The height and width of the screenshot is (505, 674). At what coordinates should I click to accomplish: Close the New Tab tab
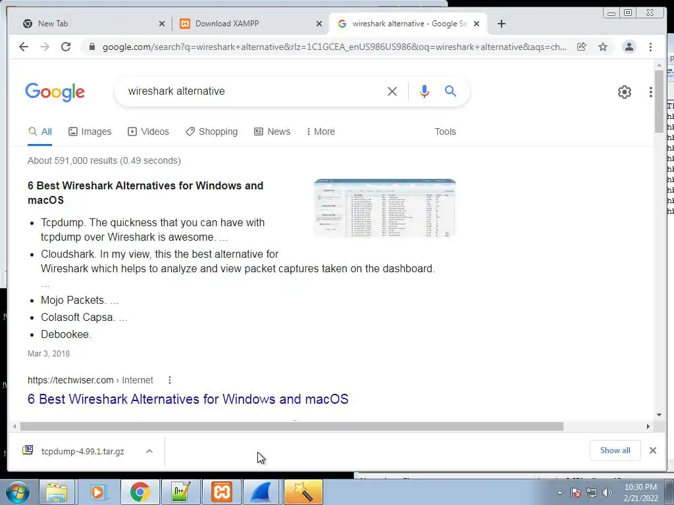162,24
